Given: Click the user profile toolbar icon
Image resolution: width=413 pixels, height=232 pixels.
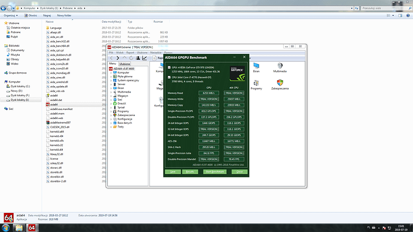Looking at the screenshot, I should (x=138, y=58).
